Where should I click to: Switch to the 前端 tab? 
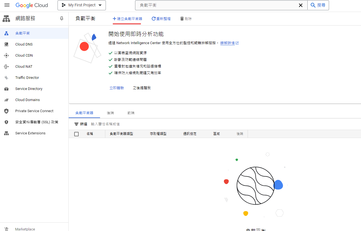[x=131, y=113]
